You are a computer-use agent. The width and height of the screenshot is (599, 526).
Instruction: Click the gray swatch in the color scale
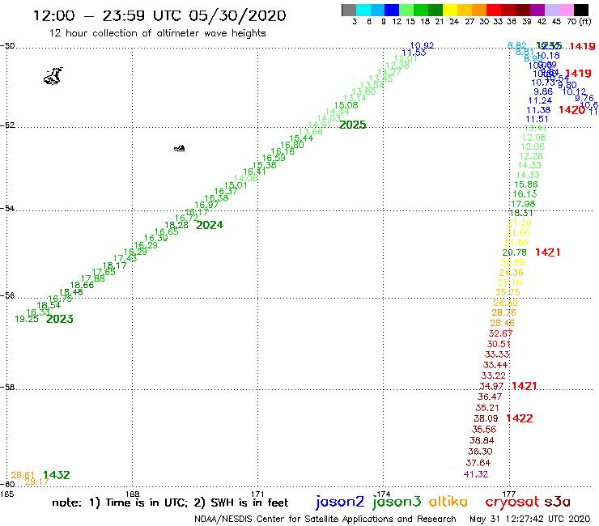[349, 10]
